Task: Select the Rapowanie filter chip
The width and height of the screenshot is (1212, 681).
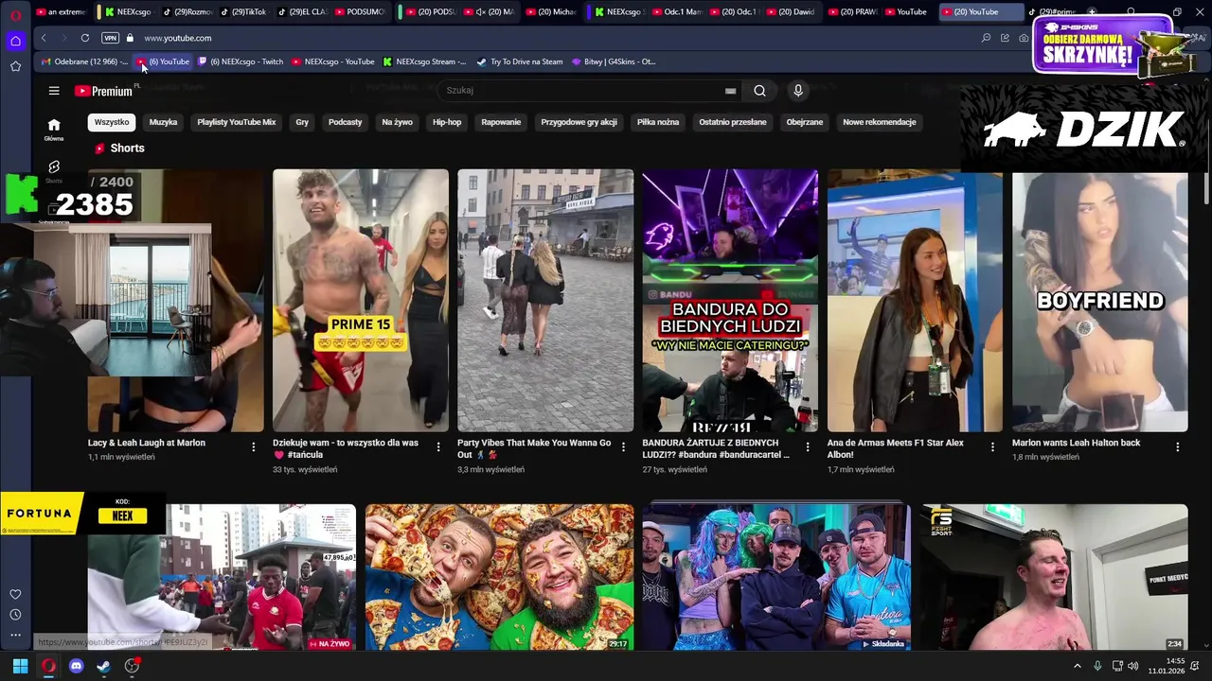Action: 501,122
